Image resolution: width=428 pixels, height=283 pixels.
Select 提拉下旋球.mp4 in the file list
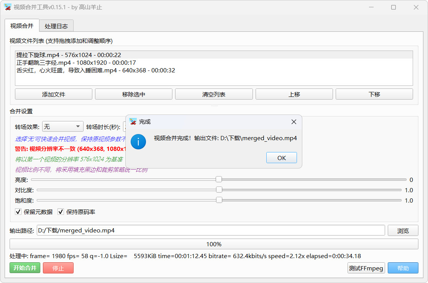(214, 55)
